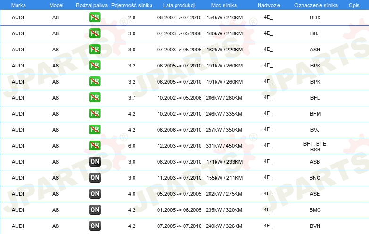Click production years 05.2003 -> 07.2005

click(179, 194)
